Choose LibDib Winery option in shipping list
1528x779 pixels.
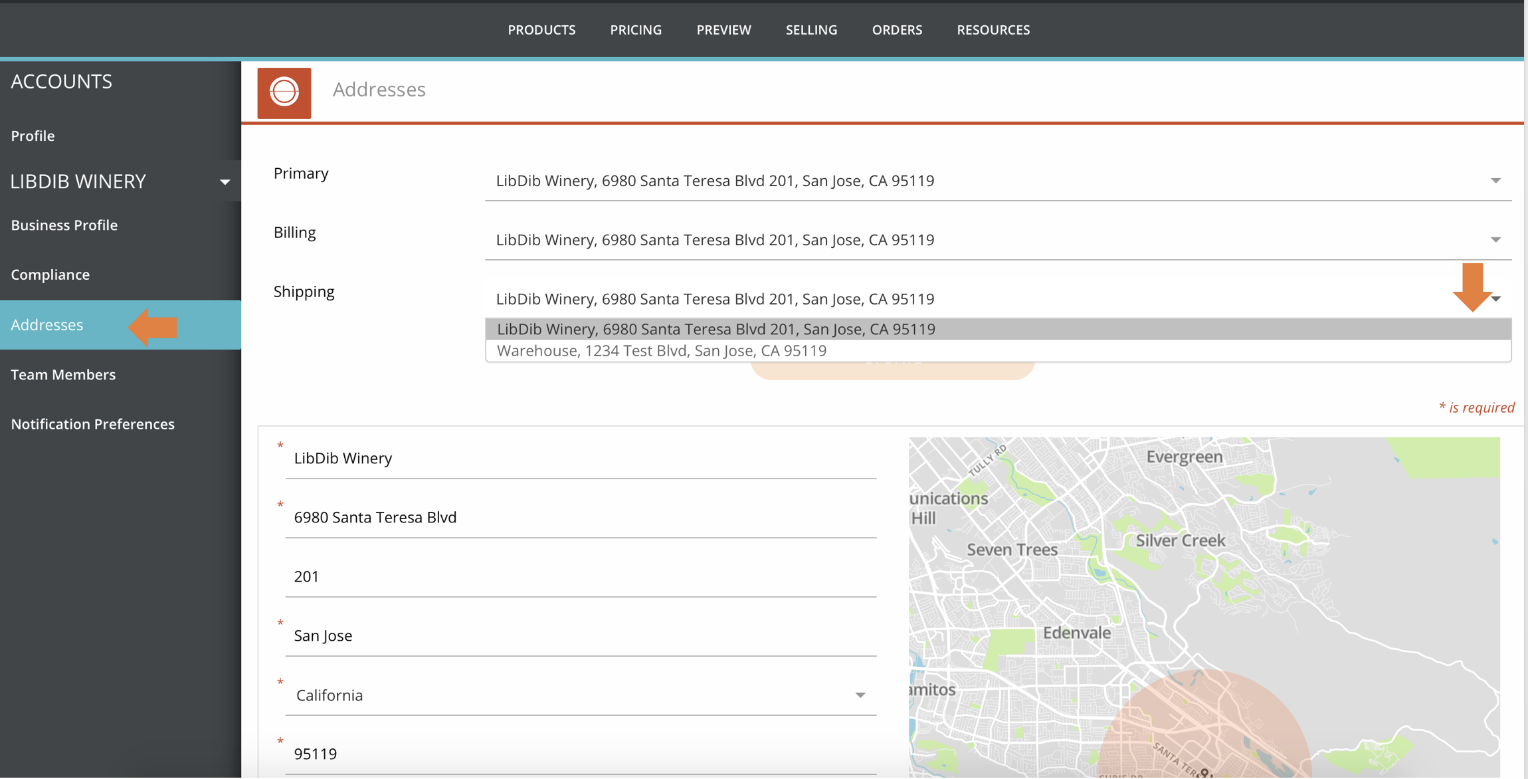click(x=998, y=329)
